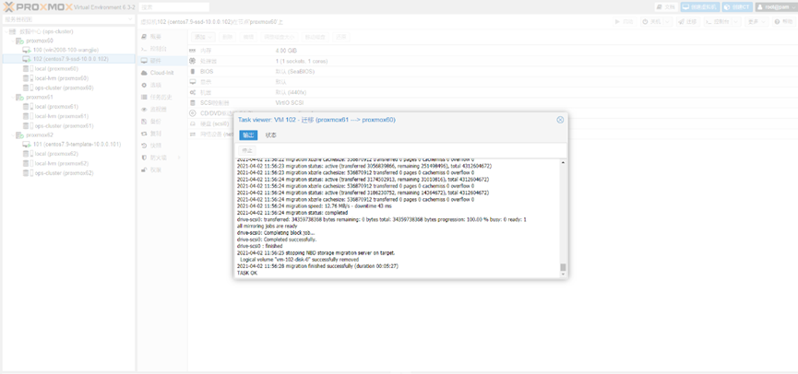Click the log scrollbar up arrow

(563, 162)
